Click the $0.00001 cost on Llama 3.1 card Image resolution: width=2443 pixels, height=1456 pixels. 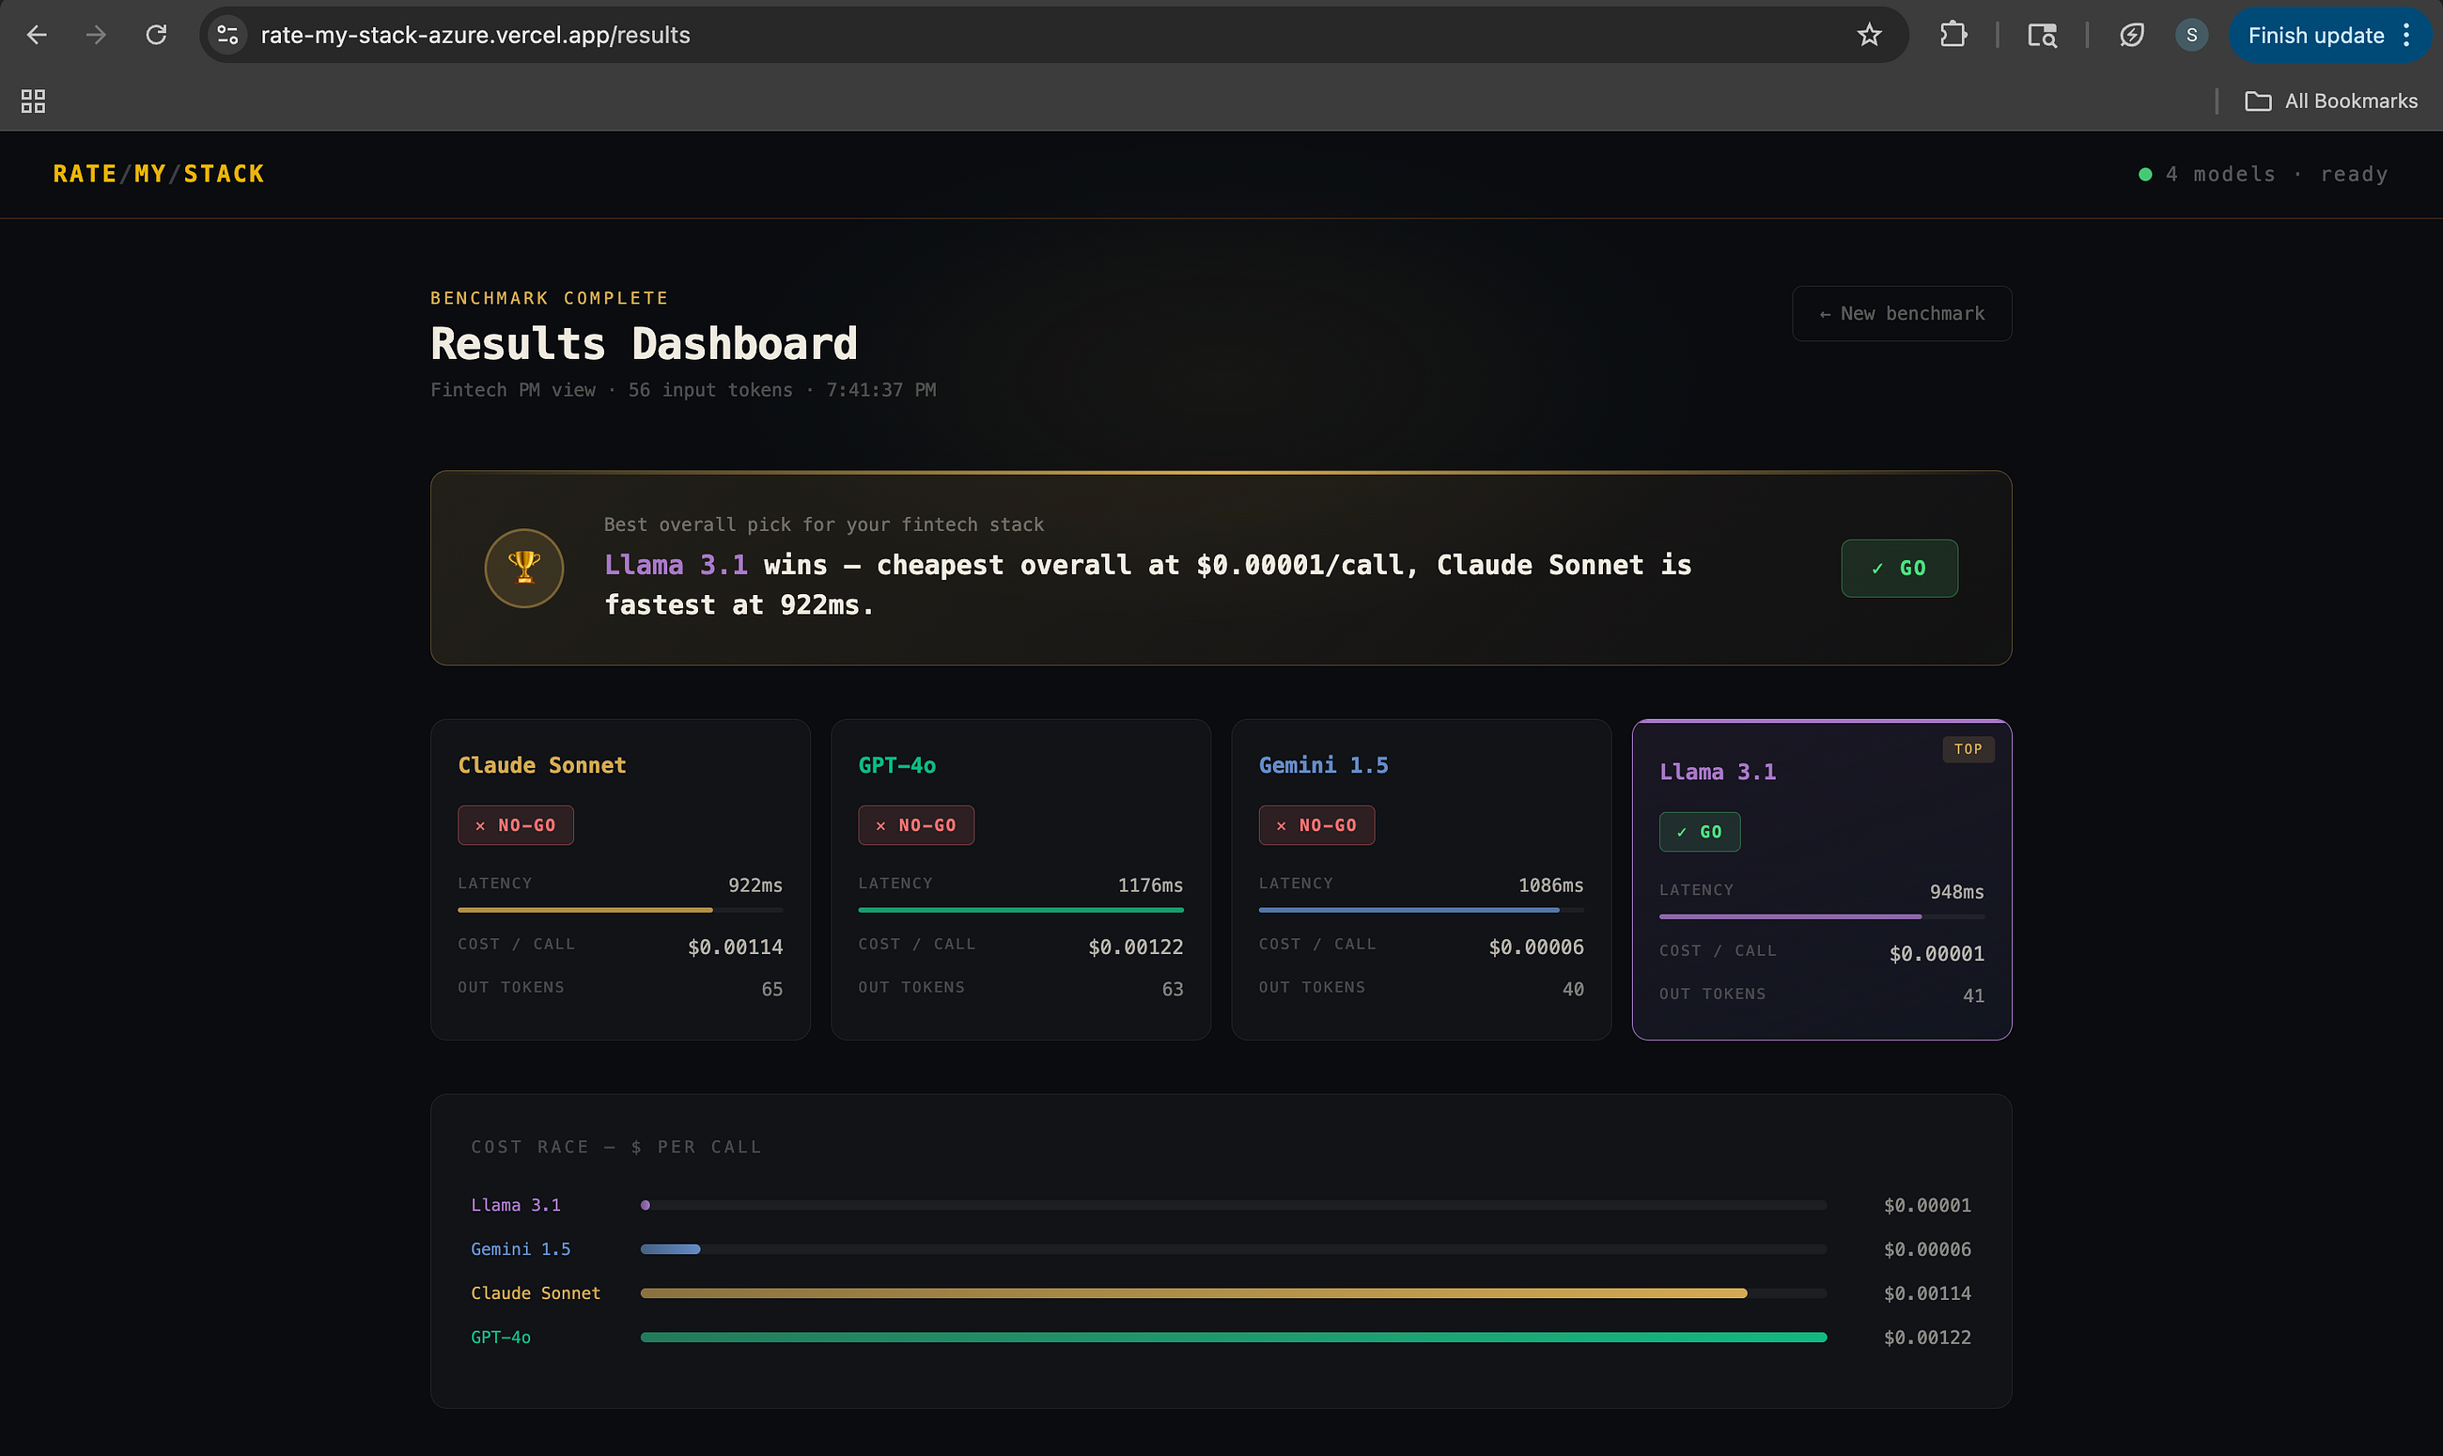point(1936,954)
